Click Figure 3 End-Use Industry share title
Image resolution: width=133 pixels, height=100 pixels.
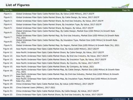click(60, 21)
